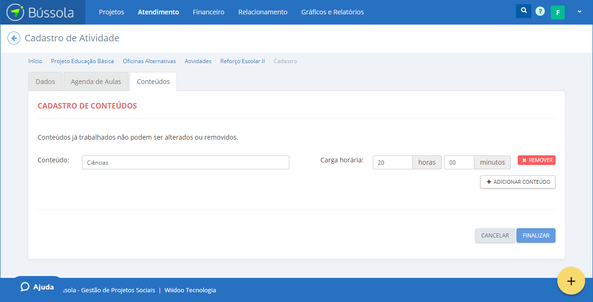Click the hours input showing 20
The height and width of the screenshot is (302, 593).
coord(392,162)
